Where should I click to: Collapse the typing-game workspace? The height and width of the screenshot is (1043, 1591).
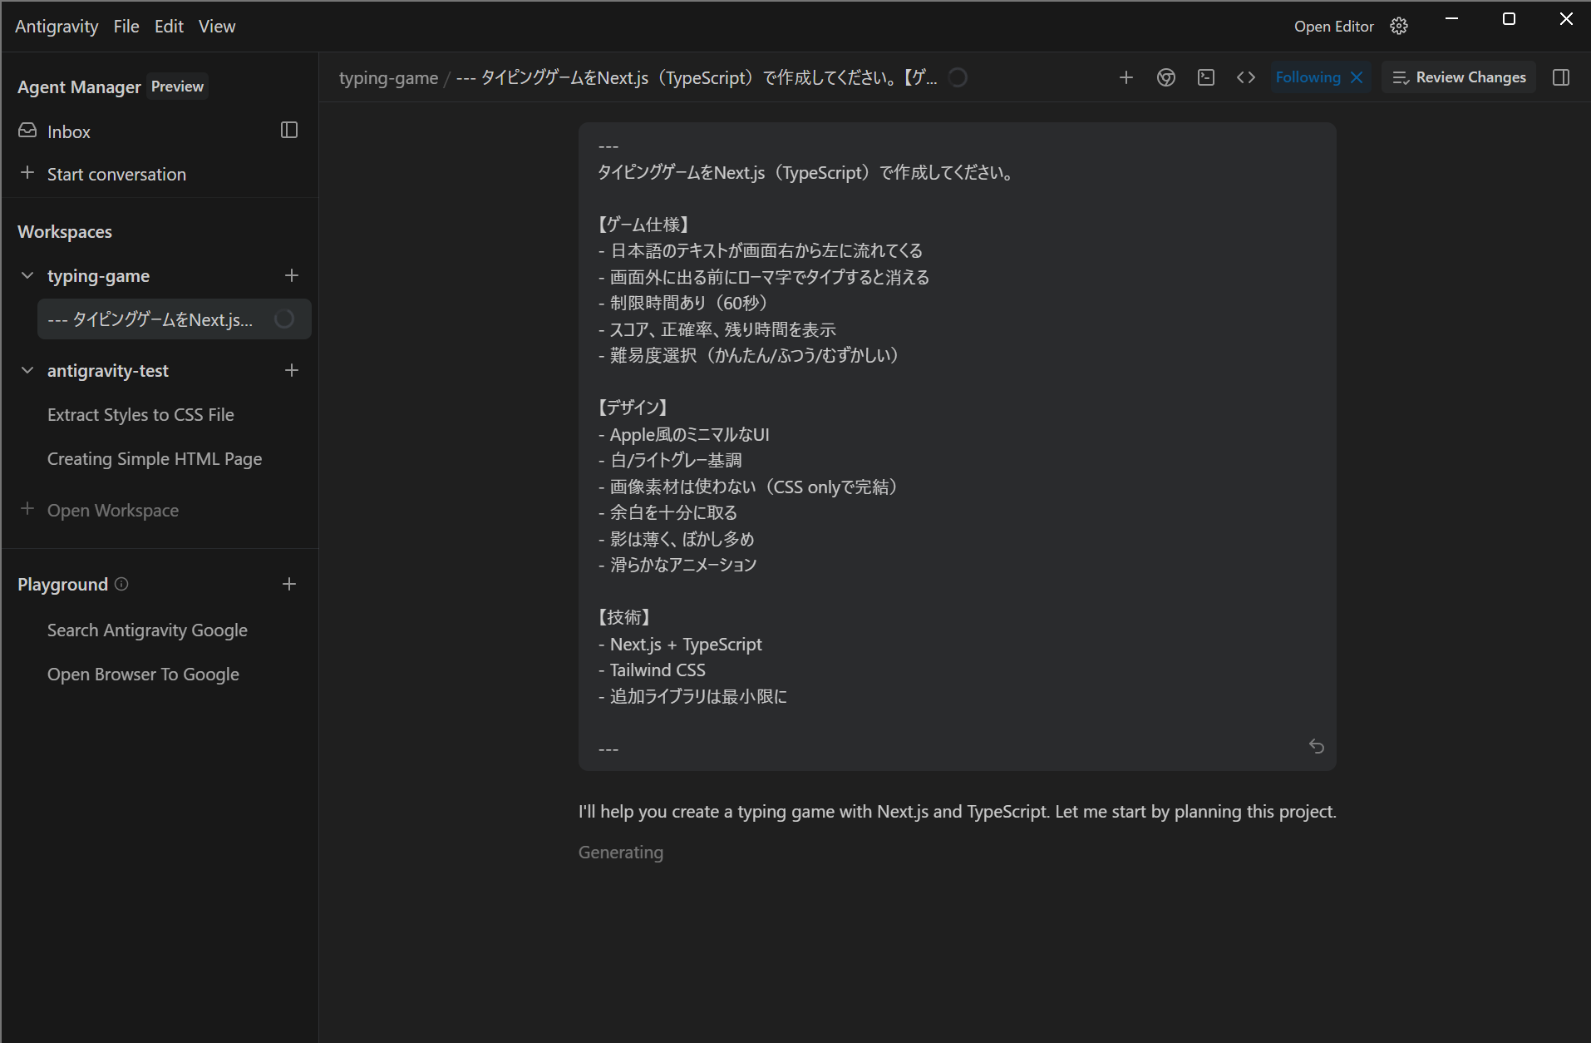pyautogui.click(x=27, y=275)
